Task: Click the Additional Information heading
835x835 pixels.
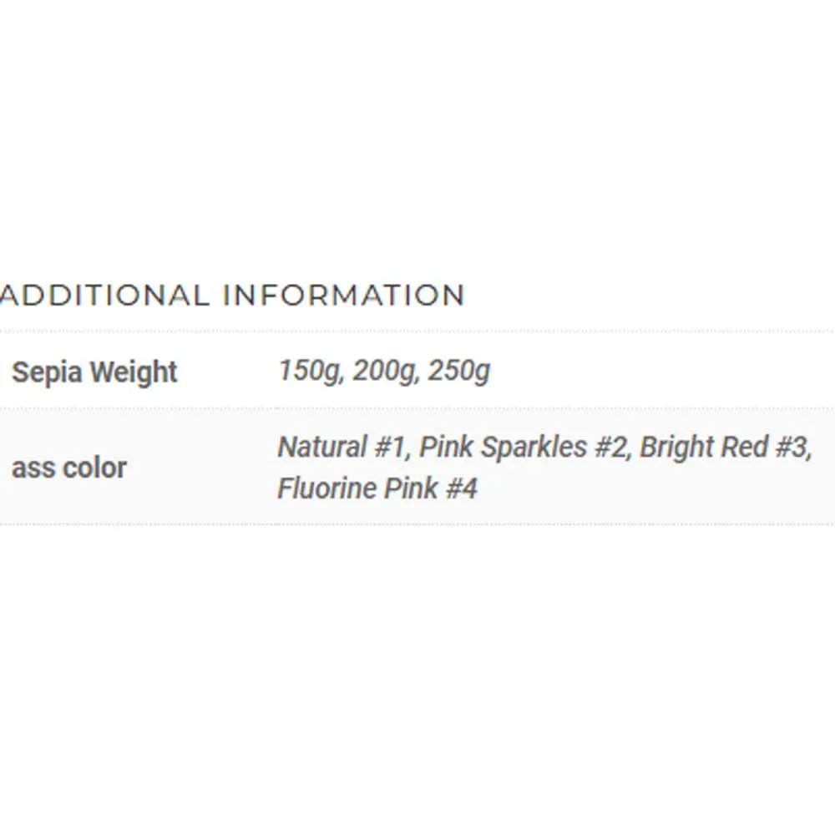Action: tap(232, 296)
